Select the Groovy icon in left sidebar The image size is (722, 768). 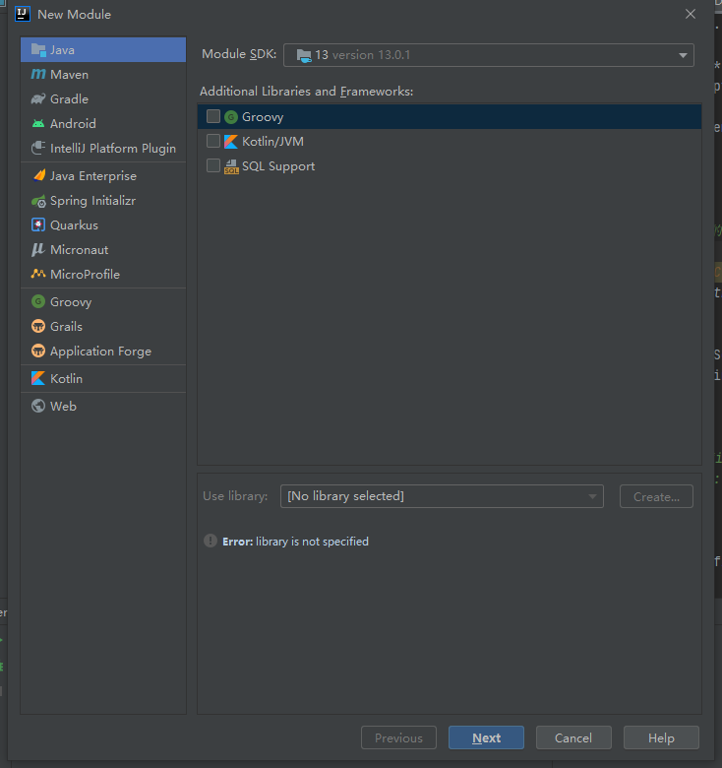coord(38,301)
